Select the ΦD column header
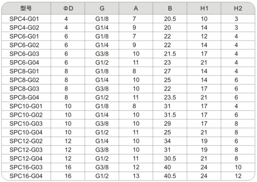 pyautogui.click(x=68, y=8)
